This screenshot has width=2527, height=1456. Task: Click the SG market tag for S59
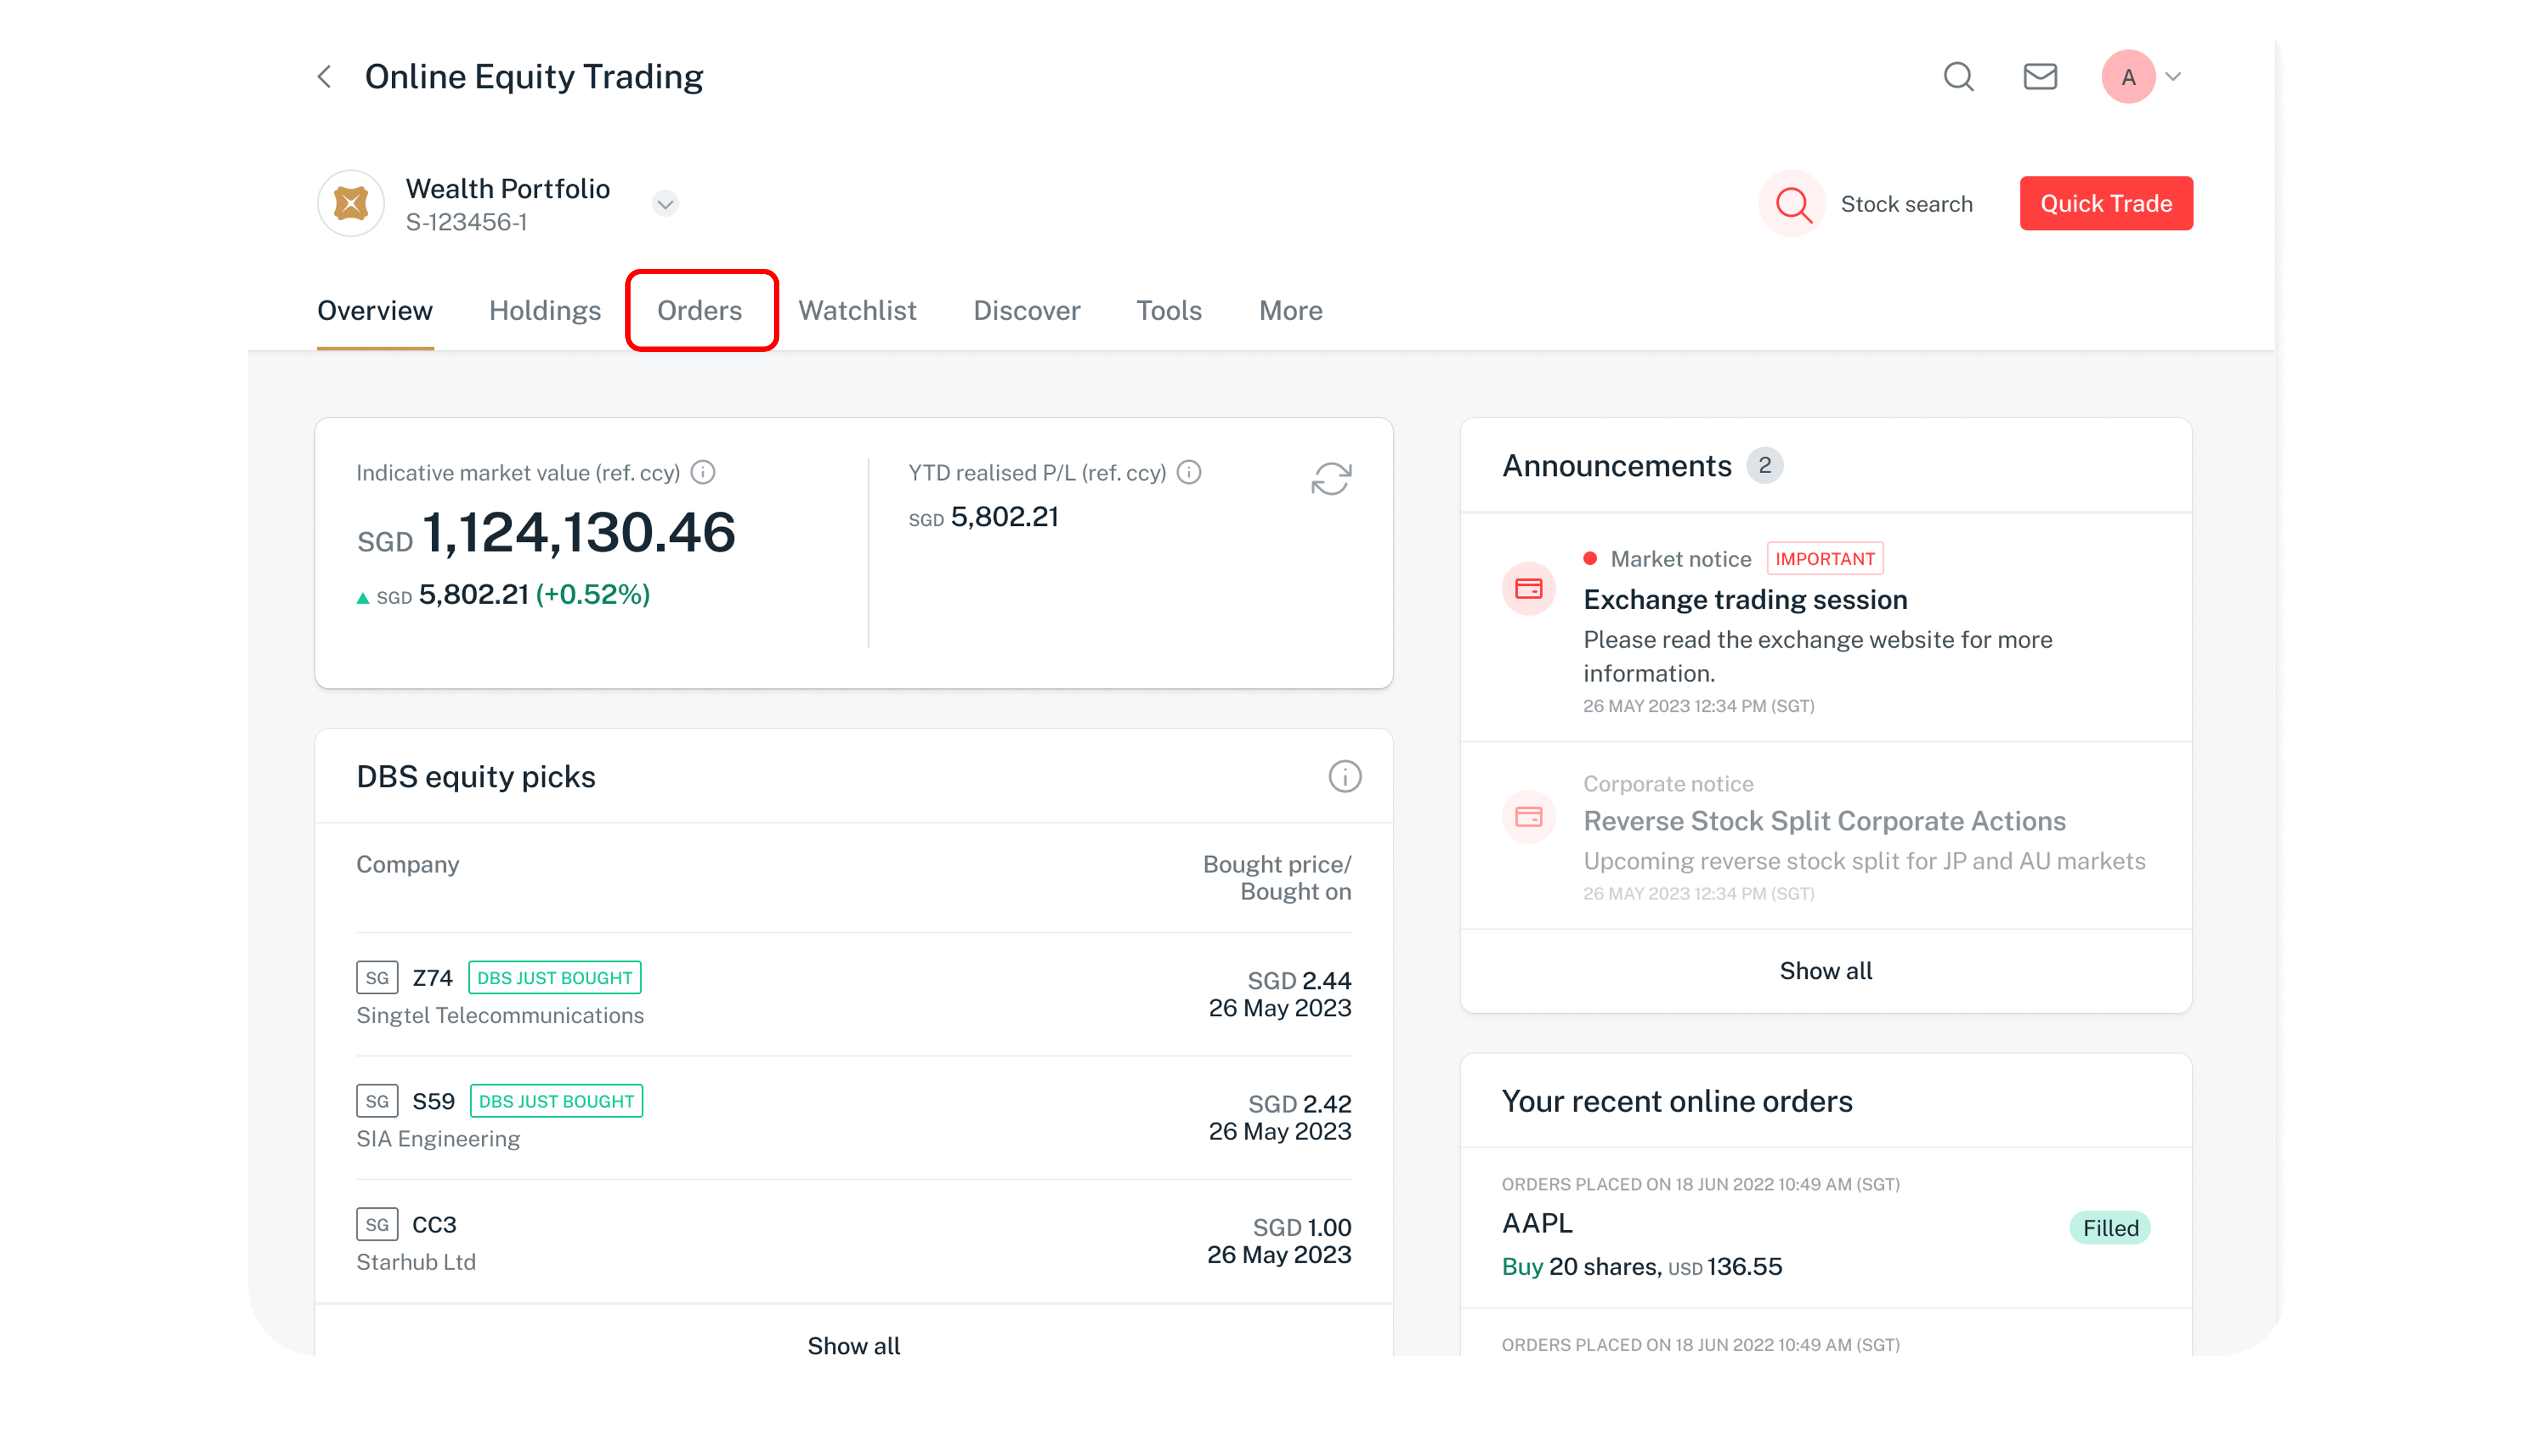[x=377, y=1101]
